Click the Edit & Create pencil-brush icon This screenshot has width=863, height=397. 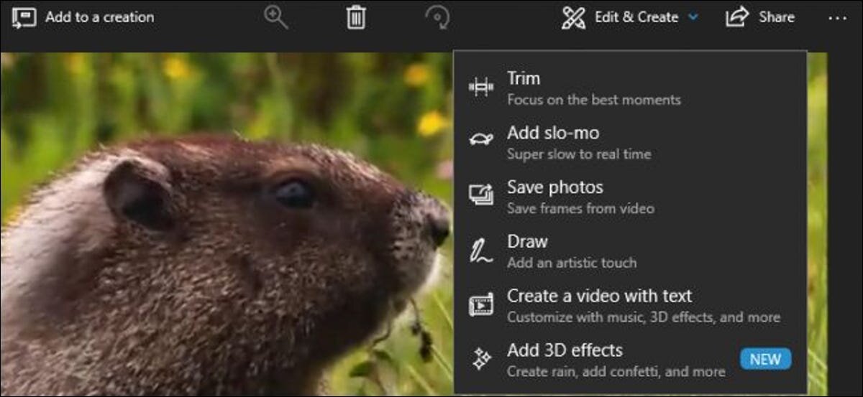(573, 17)
